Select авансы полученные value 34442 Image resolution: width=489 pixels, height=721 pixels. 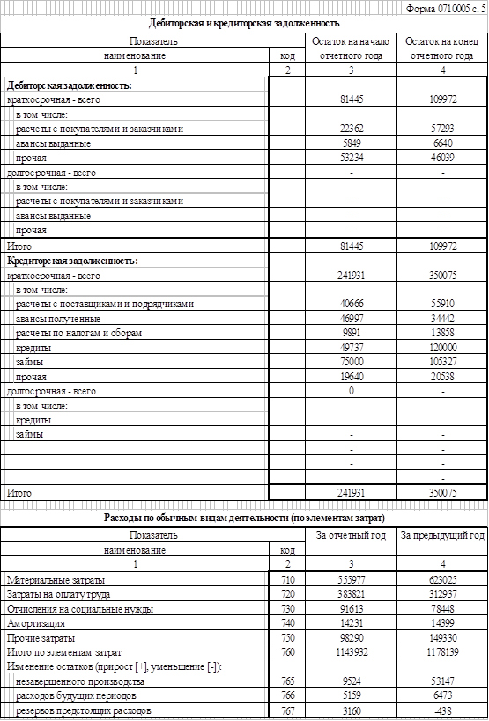tap(442, 318)
